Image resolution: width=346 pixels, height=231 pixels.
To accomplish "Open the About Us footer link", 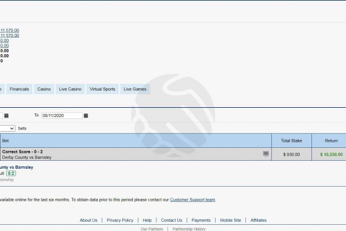I will (88, 221).
